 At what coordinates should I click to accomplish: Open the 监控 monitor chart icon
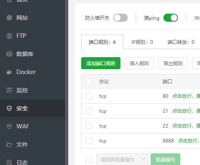click(9, 90)
